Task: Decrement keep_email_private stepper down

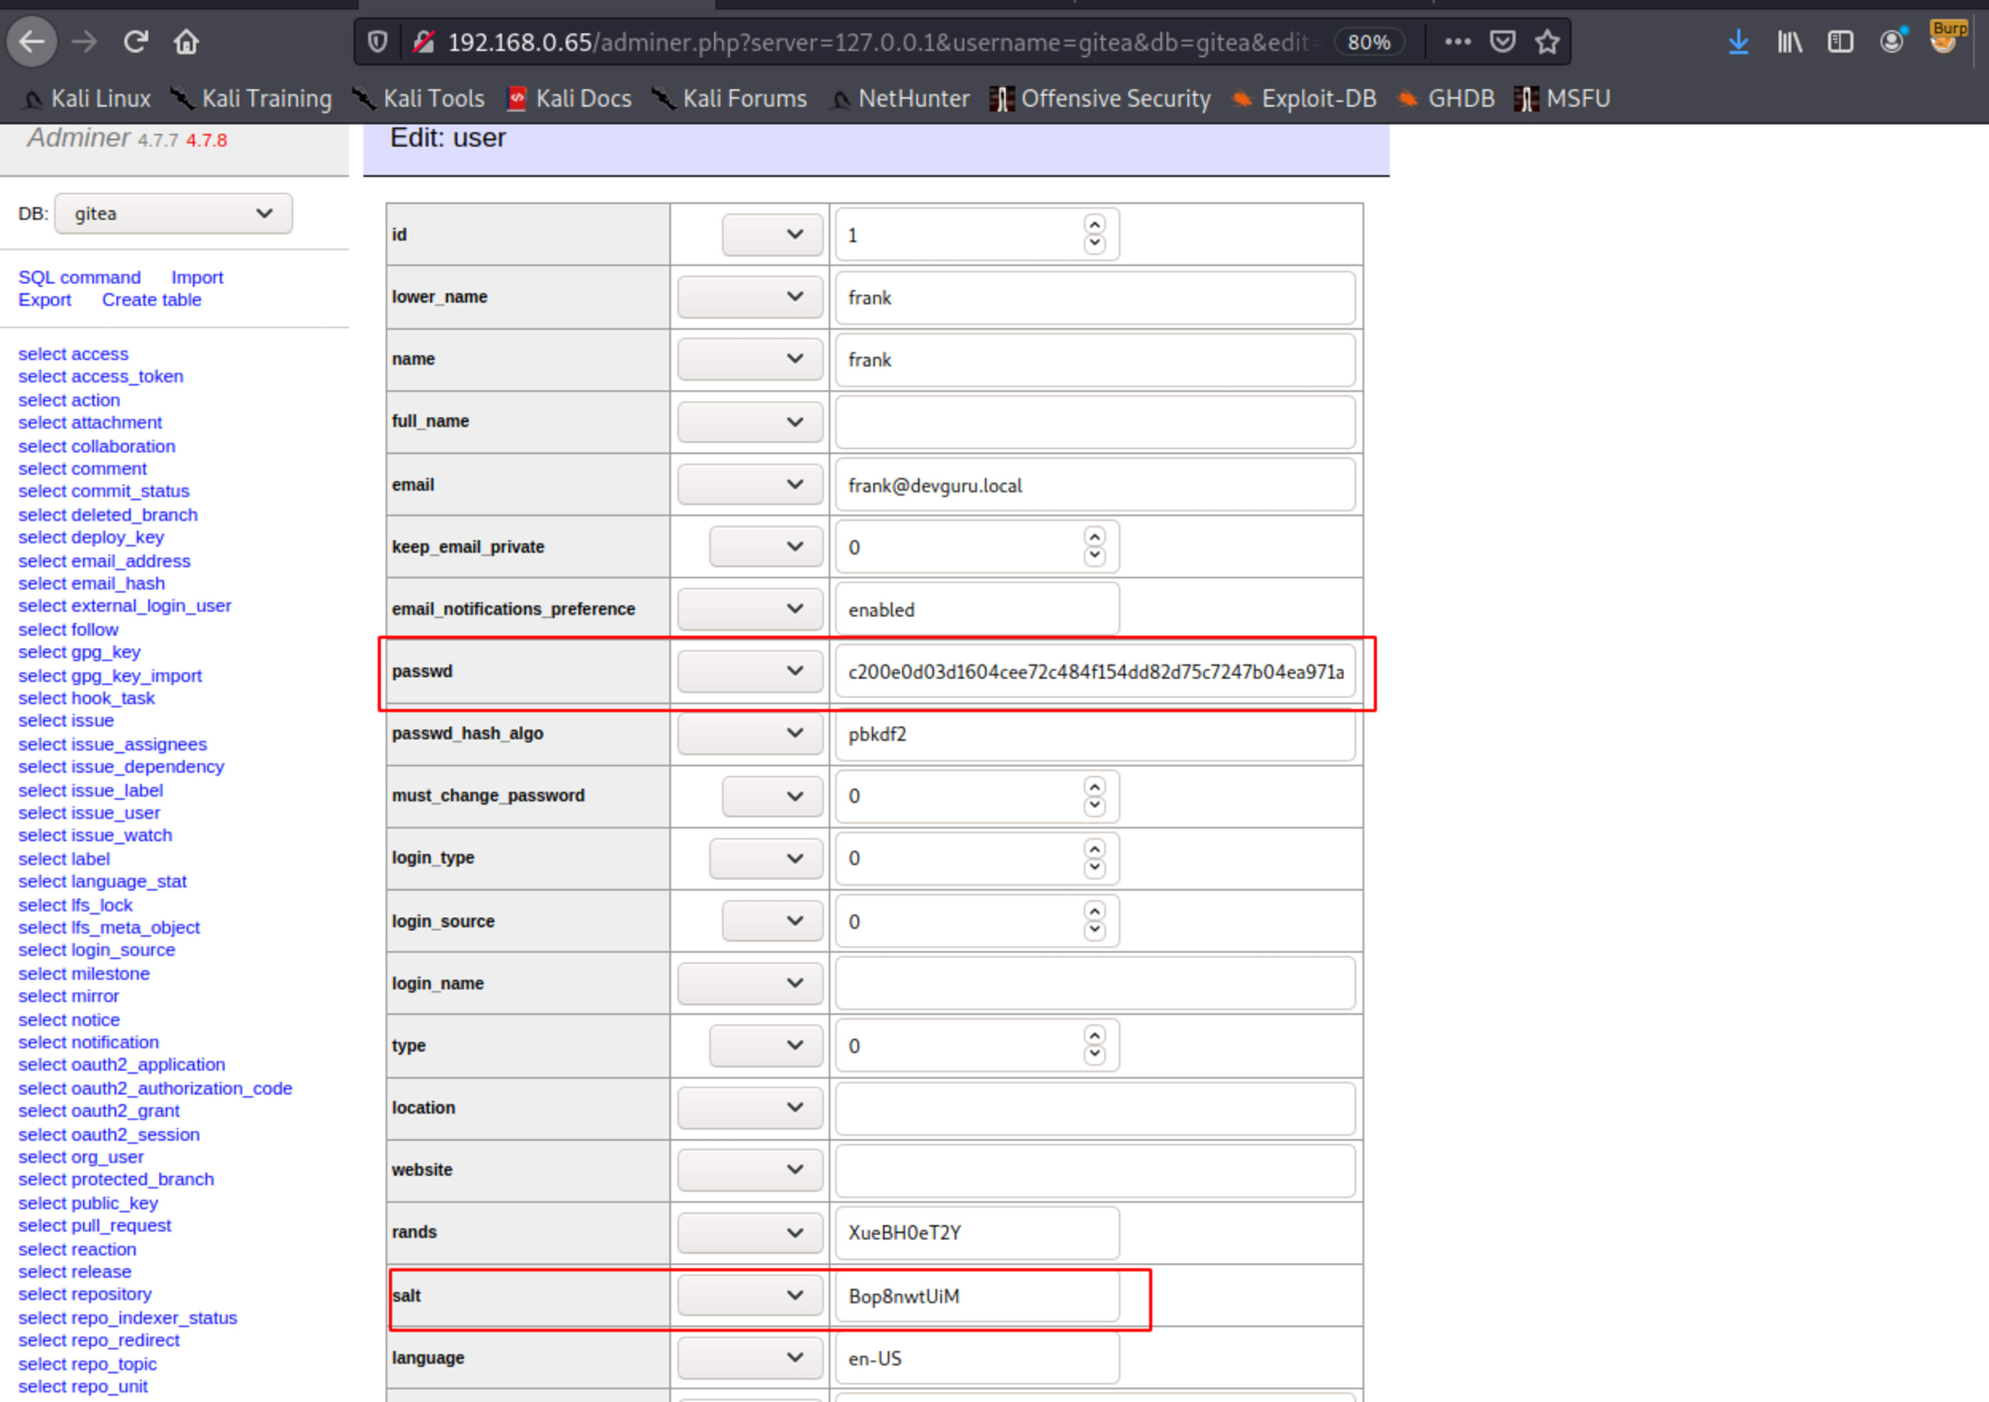Action: pos(1095,556)
